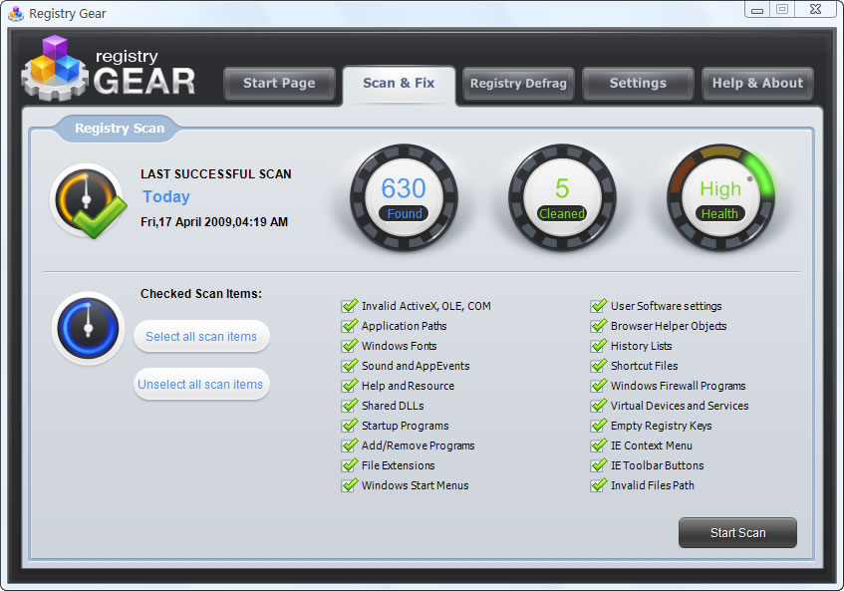The width and height of the screenshot is (844, 591).
Task: Click the last scan clock checkmark icon
Action: tap(88, 201)
